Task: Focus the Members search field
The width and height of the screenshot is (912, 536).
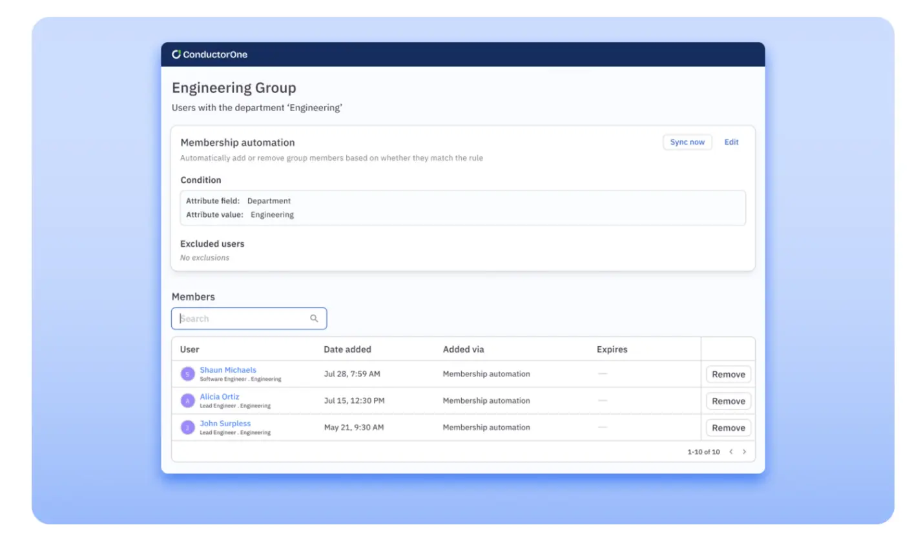Action: [x=242, y=318]
